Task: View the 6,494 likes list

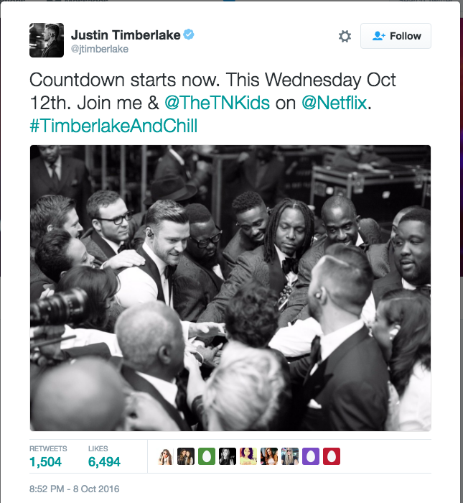Action: [x=104, y=457]
